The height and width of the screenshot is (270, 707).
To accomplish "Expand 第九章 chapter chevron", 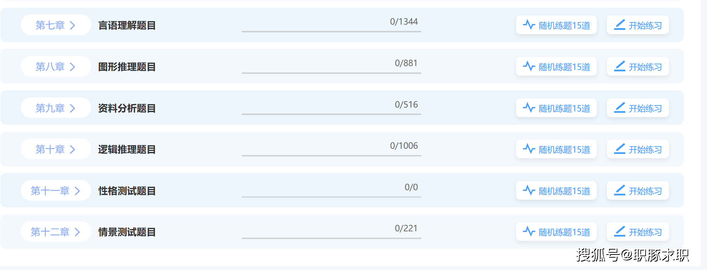I will click(73, 108).
